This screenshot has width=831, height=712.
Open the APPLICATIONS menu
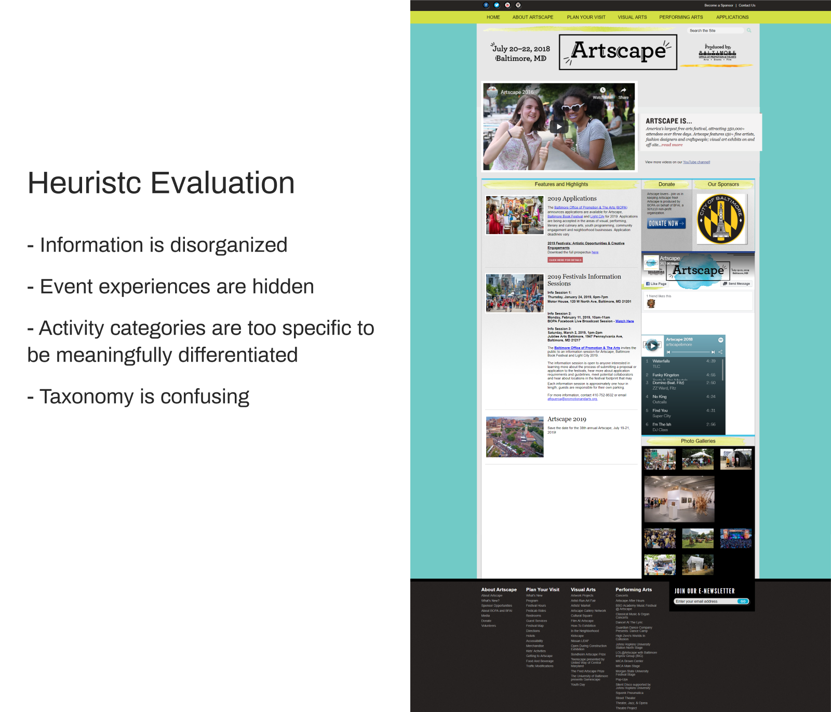tap(732, 17)
